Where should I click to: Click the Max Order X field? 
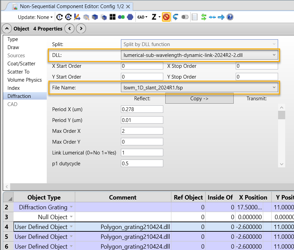[142, 131]
